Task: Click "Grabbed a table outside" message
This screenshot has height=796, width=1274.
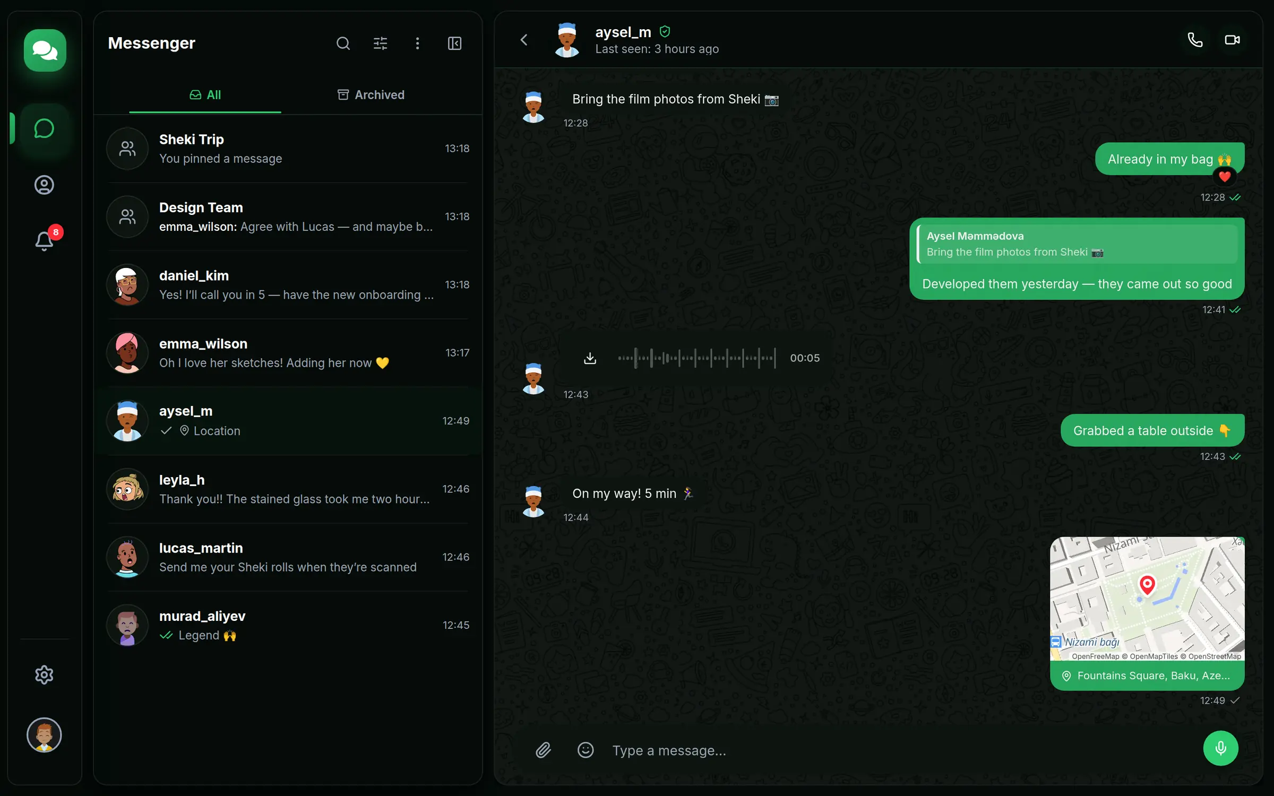Action: 1152,430
